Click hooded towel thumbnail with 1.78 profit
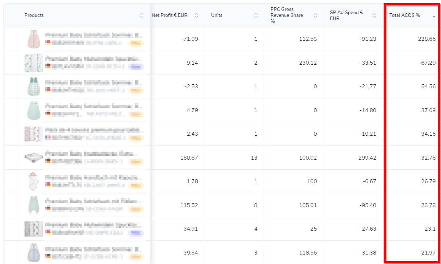The width and height of the screenshot is (441, 264). [34, 181]
